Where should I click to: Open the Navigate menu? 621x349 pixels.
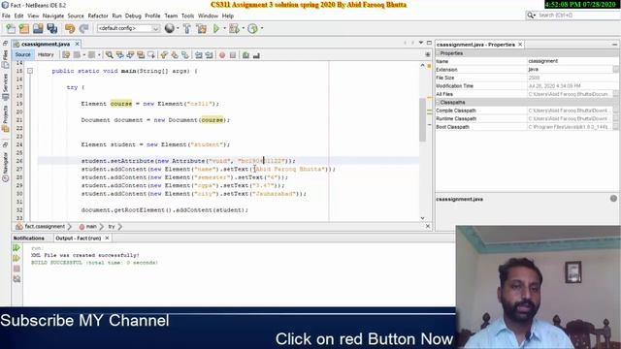tap(53, 16)
